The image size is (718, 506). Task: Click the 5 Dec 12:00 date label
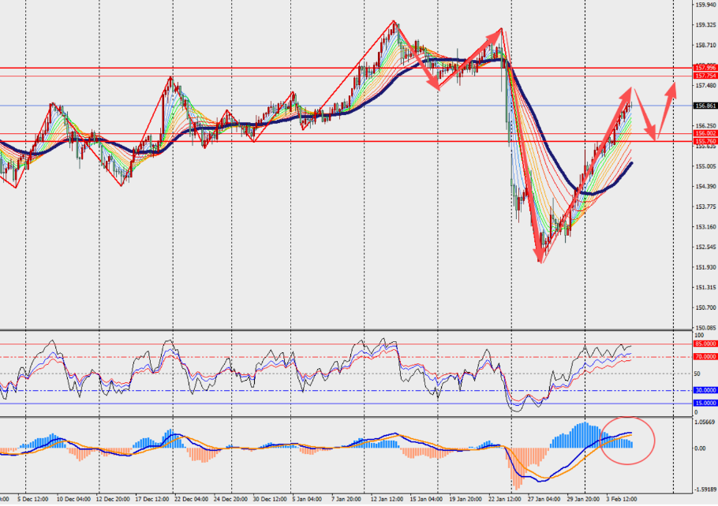[32, 500]
